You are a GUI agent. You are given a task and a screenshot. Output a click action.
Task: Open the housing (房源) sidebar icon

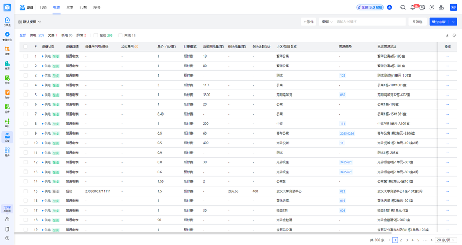point(7,65)
